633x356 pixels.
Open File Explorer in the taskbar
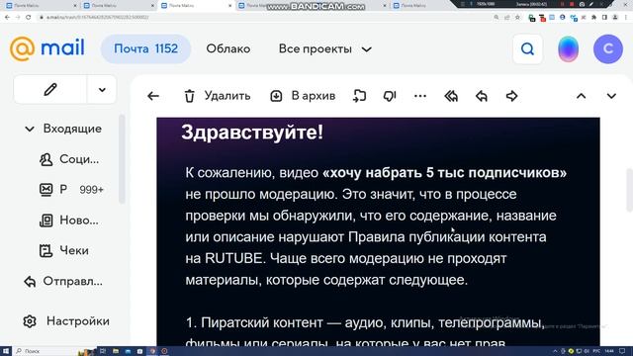116,351
